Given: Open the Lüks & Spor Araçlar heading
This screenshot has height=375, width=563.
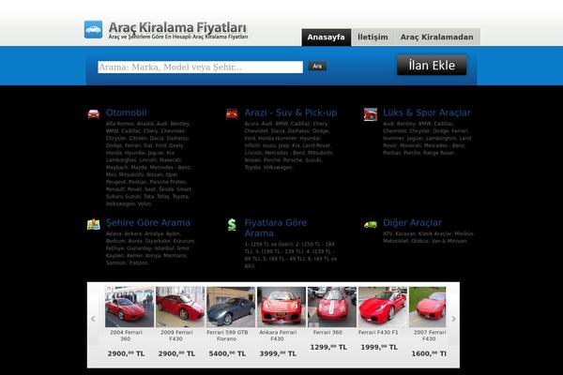Looking at the screenshot, I should 427,112.
